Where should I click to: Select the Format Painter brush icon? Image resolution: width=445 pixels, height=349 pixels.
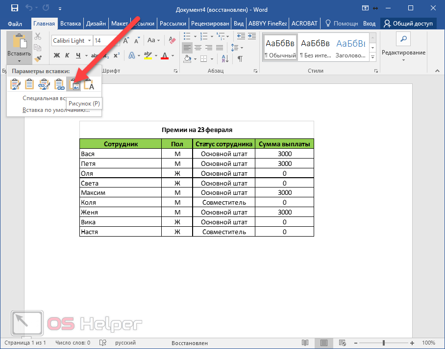tap(38, 59)
